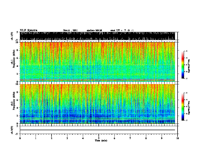Click time axis tick label "4"
The height and width of the screenshot is (155, 200).
(83, 138)
